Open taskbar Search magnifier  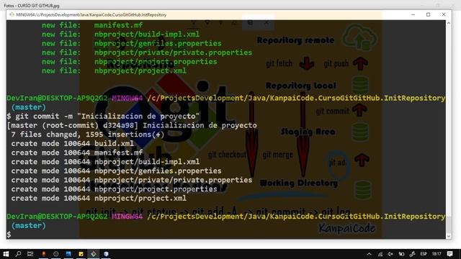pos(18,254)
